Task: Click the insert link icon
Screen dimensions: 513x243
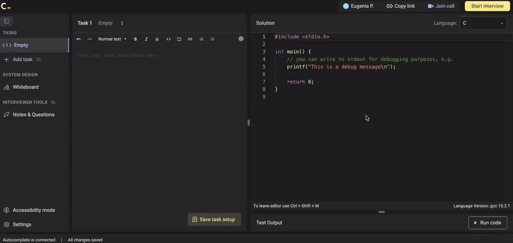Action: pyautogui.click(x=190, y=39)
